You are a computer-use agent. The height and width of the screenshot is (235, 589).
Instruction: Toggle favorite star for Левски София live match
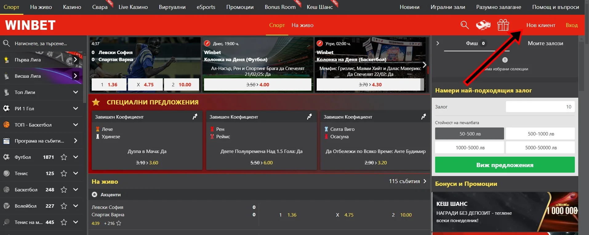point(119,223)
